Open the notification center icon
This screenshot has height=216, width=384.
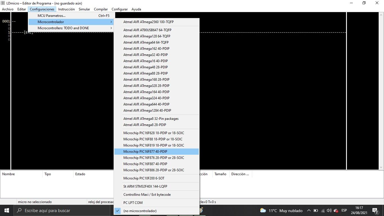coord(375,210)
